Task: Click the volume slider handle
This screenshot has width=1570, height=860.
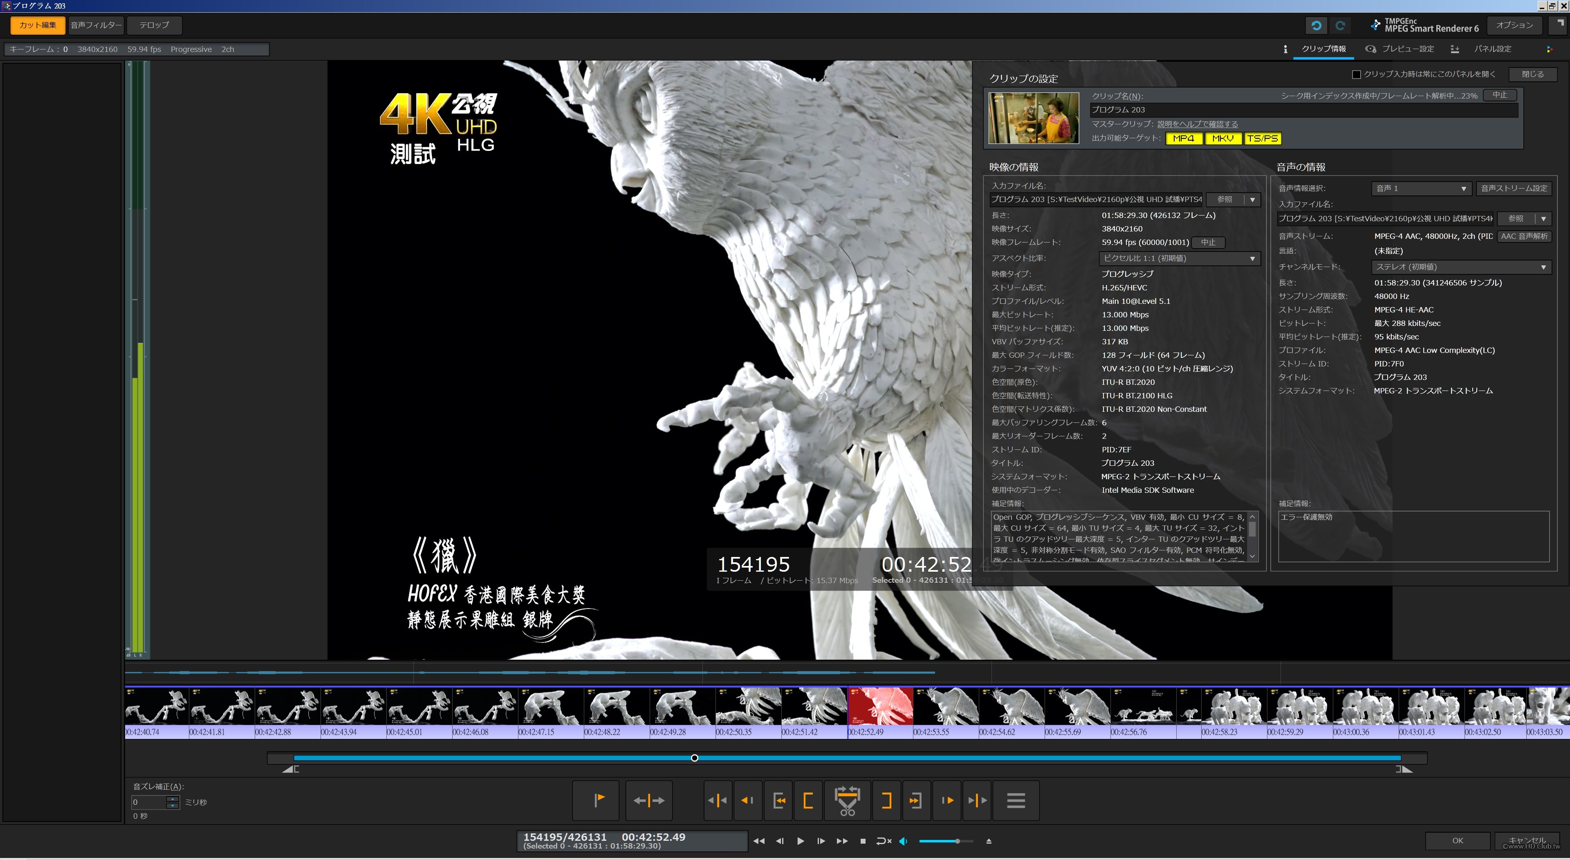Action: (958, 841)
